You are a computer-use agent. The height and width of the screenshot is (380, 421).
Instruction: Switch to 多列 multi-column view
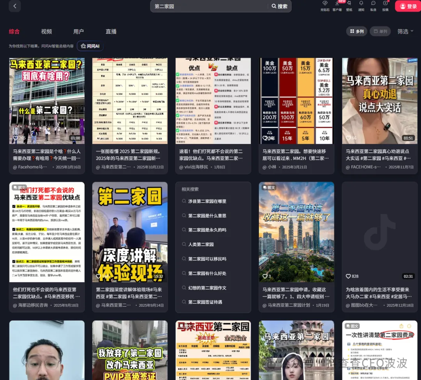[356, 31]
